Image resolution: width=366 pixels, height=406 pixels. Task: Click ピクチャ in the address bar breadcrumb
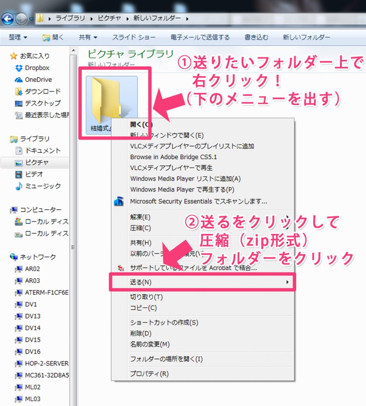pos(110,18)
